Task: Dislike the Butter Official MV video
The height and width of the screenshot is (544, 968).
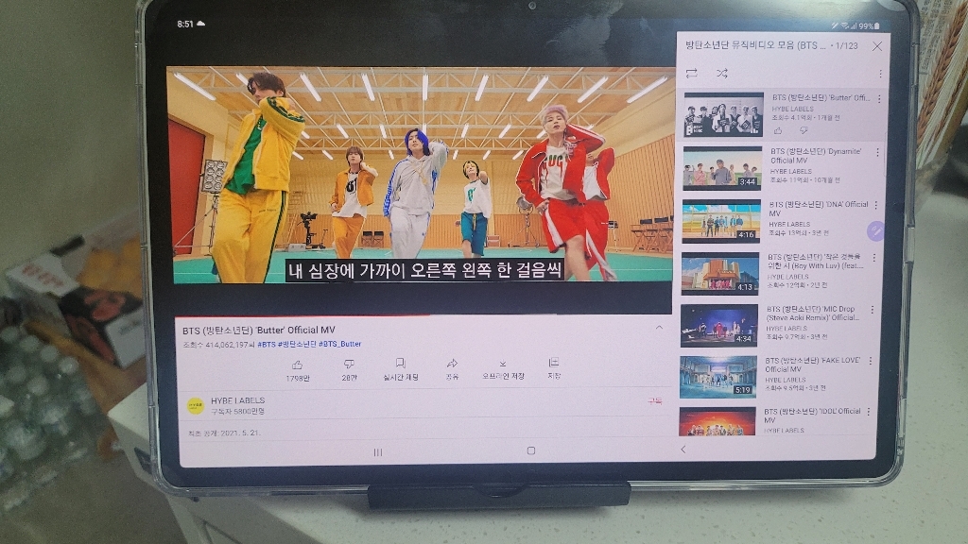Action: pyautogui.click(x=349, y=370)
